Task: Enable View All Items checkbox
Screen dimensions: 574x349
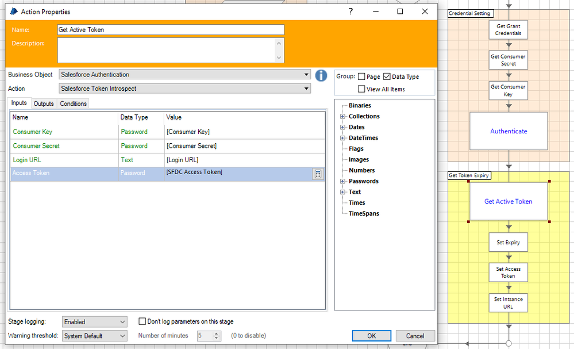Action: [x=361, y=89]
